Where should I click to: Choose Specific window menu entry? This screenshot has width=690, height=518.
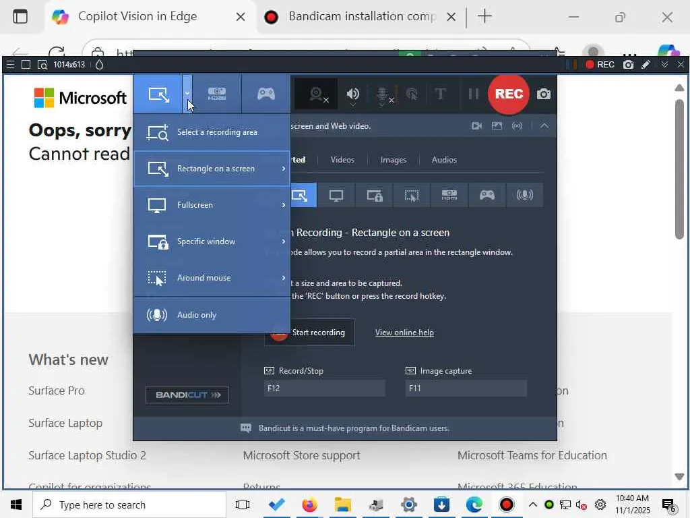pos(212,241)
